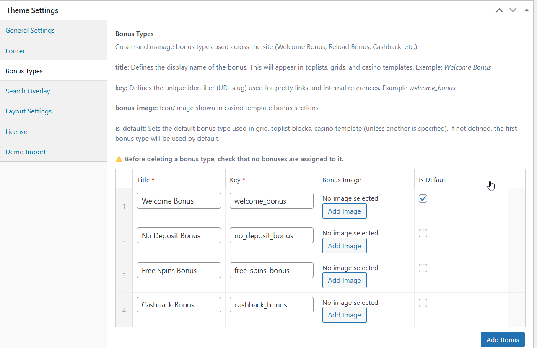Click the Welcome Bonus title field
The height and width of the screenshot is (348, 537).
click(x=179, y=201)
